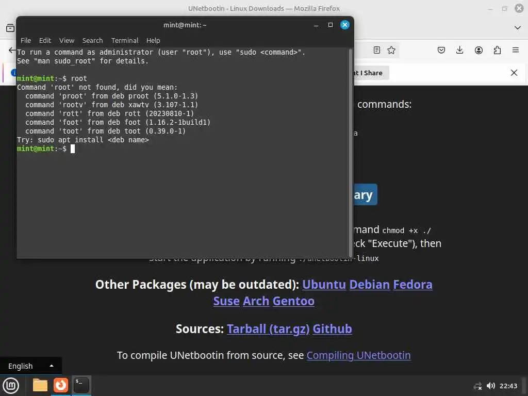Click the partially hidden blue binary button
This screenshot has height=396, width=528.
[366, 194]
